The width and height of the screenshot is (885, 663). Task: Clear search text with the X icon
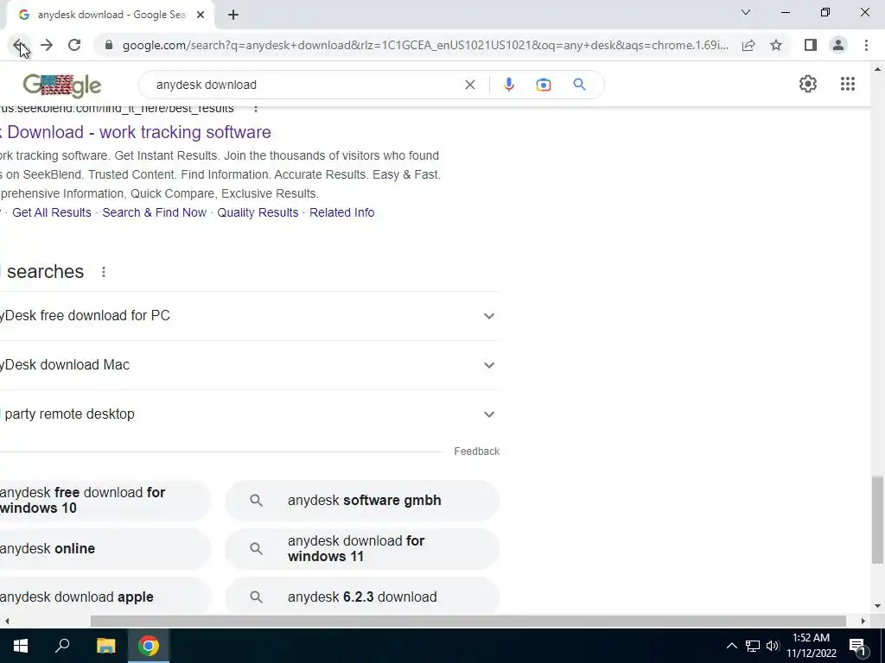click(469, 85)
